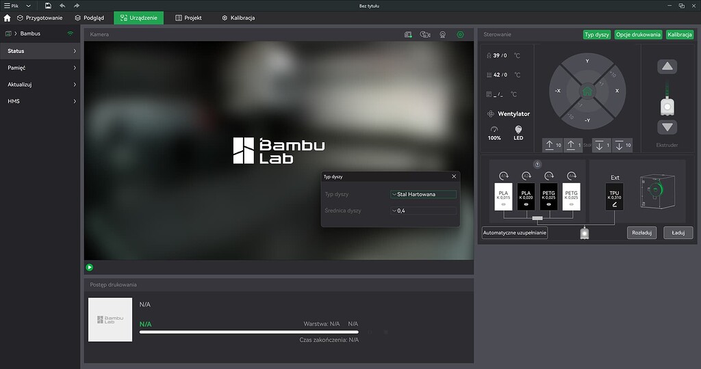Click extruder down triangle button
Viewport: 701px width, 369px height.
[667, 127]
